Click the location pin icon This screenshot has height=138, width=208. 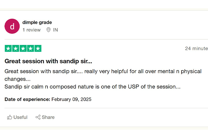coord(49,30)
